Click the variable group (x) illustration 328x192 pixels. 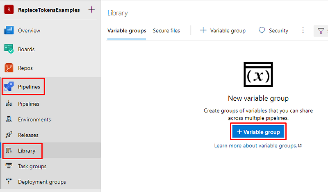[x=258, y=75]
